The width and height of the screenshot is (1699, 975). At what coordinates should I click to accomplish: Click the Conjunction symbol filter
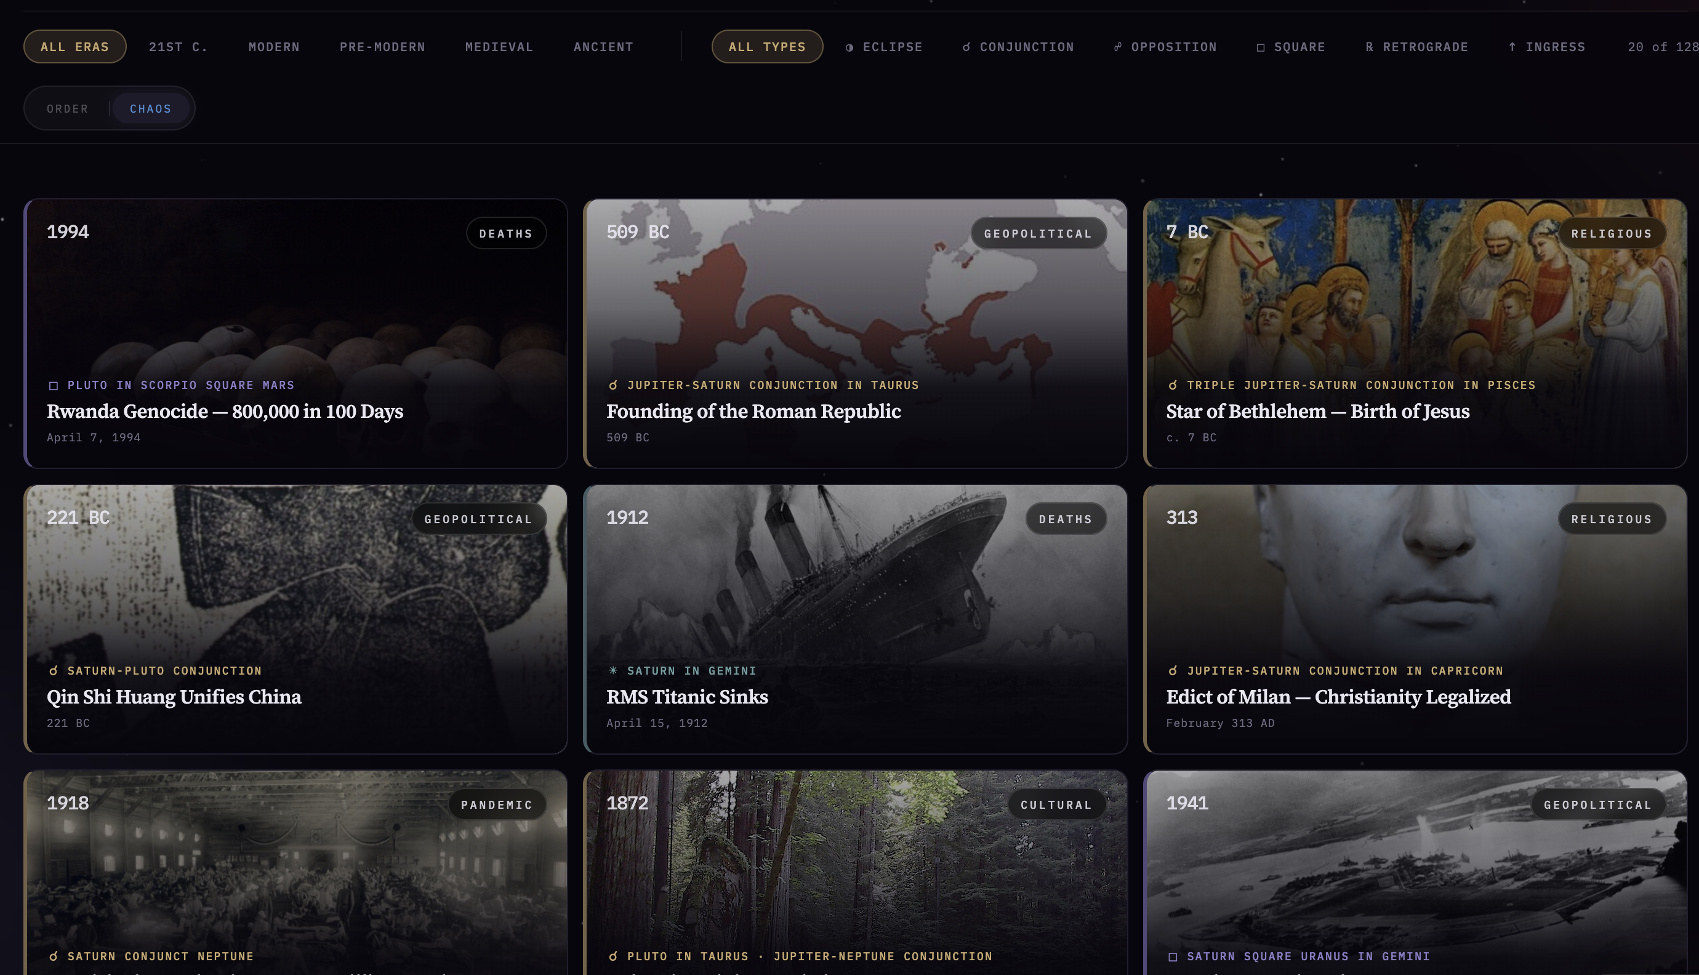(966, 47)
